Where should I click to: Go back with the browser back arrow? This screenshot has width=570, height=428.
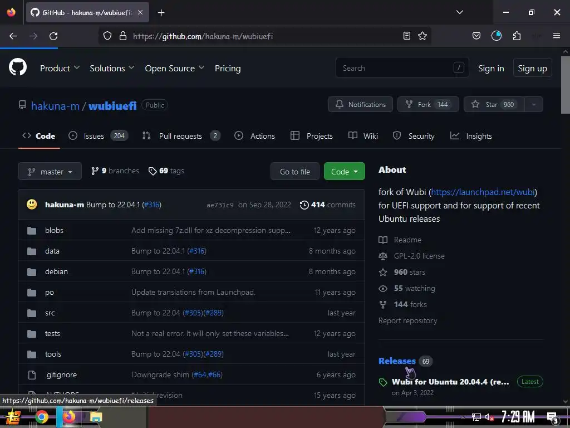click(x=13, y=36)
